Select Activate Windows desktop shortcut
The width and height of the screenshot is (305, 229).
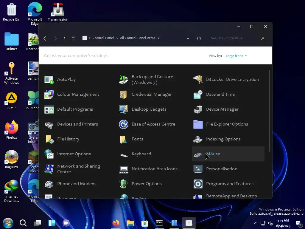point(12,73)
